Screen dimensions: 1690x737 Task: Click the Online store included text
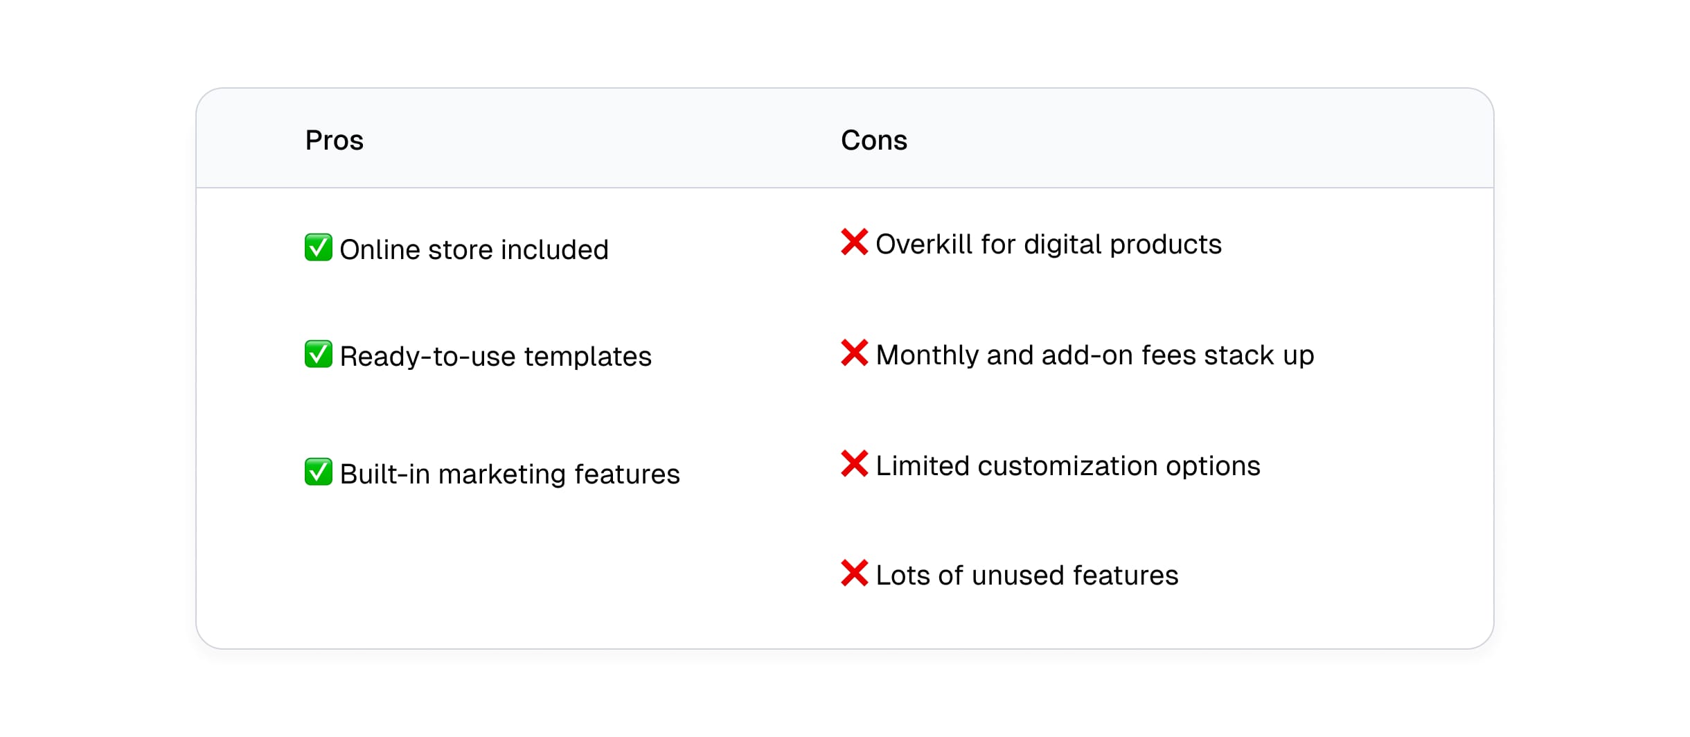[x=474, y=249]
